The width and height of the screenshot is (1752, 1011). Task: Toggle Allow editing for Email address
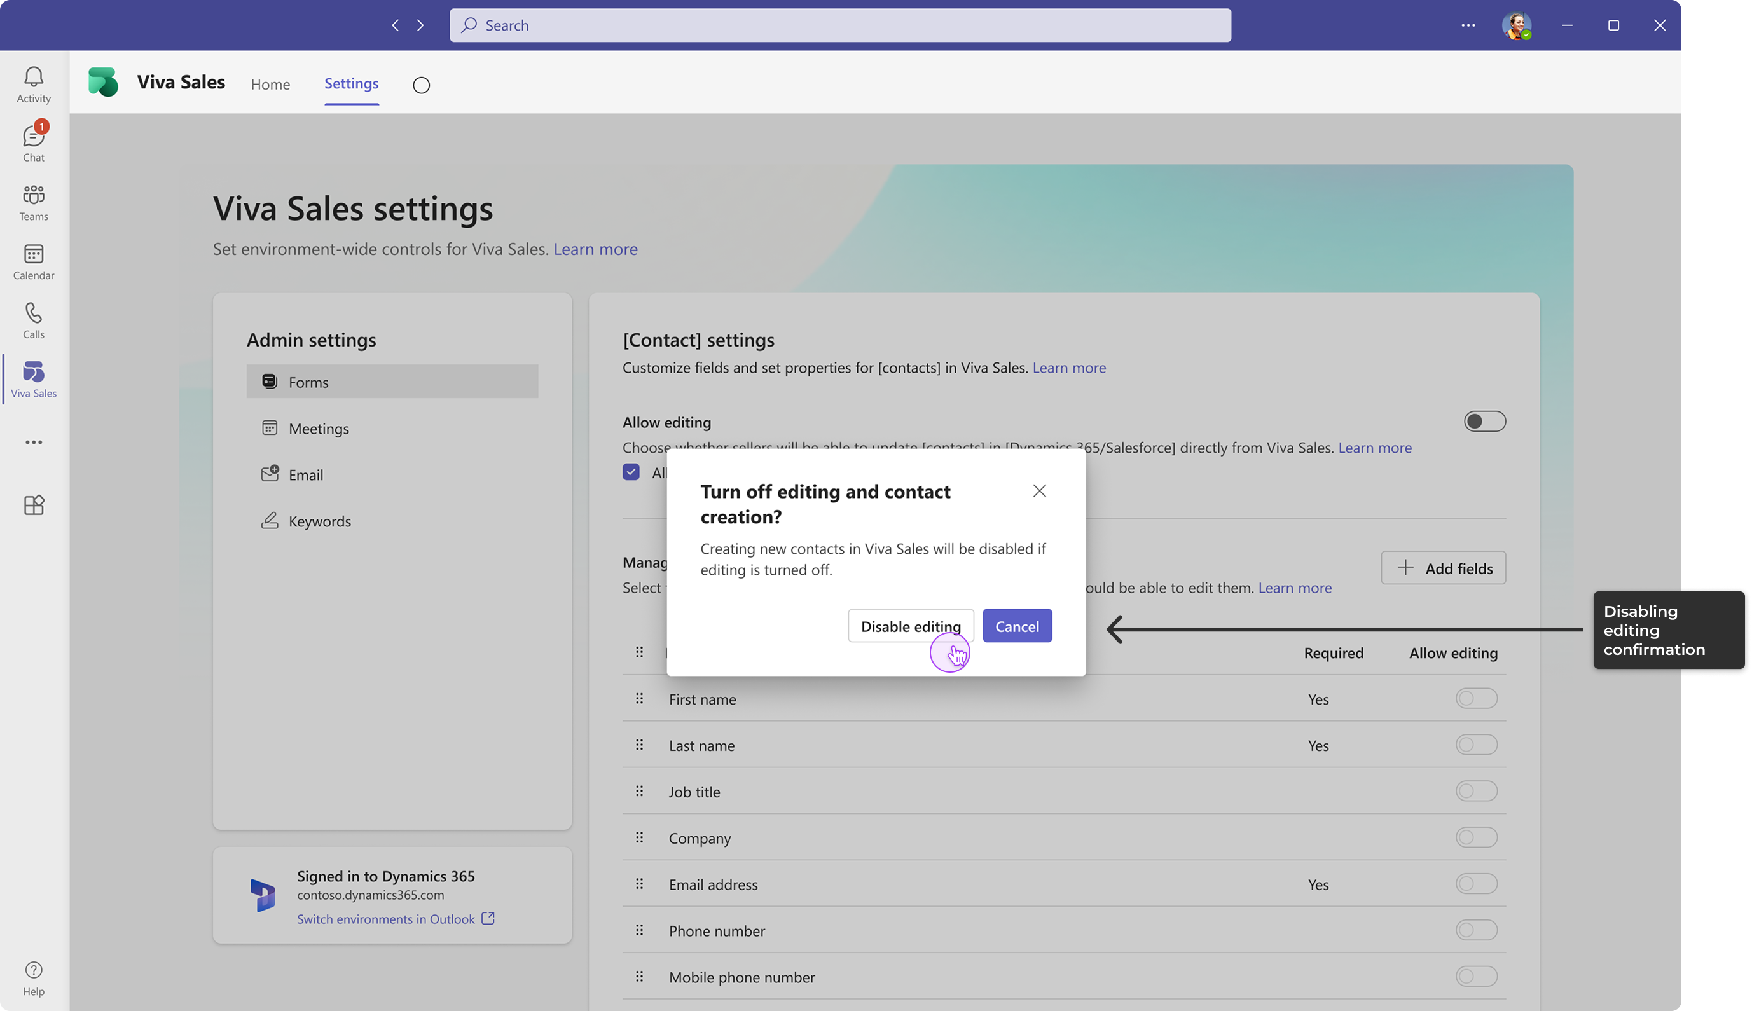point(1476,884)
